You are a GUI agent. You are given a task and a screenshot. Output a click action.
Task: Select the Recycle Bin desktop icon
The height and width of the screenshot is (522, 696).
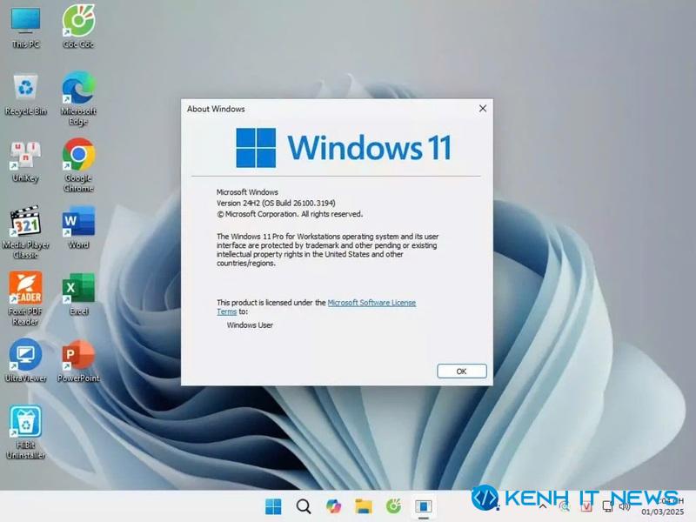(x=25, y=95)
